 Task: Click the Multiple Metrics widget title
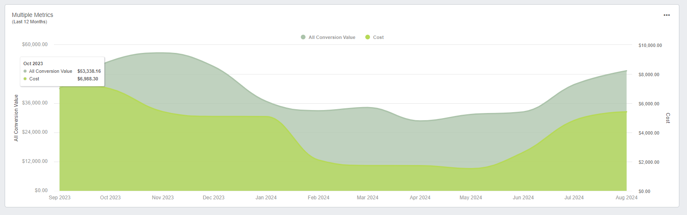pos(33,15)
